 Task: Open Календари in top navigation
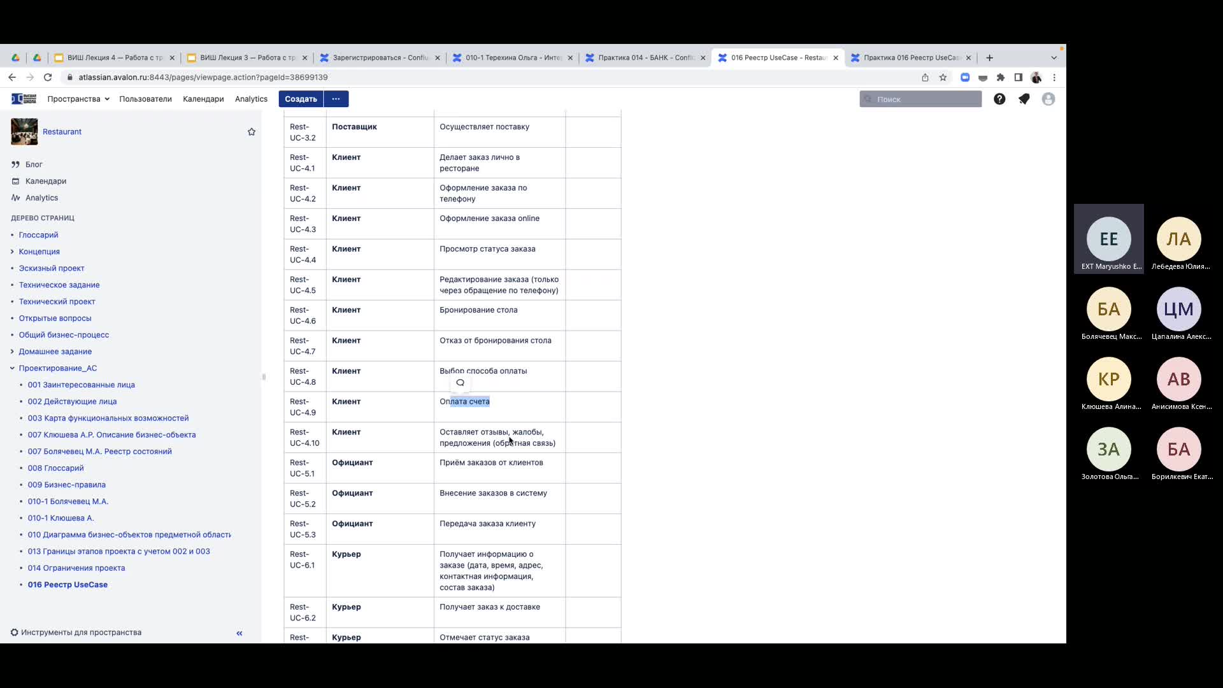(203, 99)
